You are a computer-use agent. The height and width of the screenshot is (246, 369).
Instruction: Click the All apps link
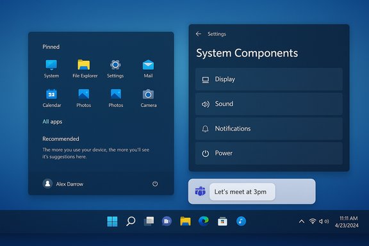pyautogui.click(x=53, y=122)
